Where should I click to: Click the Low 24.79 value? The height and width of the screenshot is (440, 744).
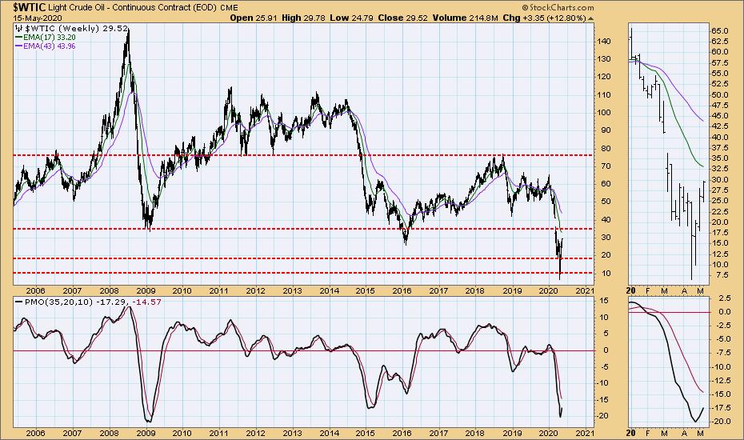(350, 18)
